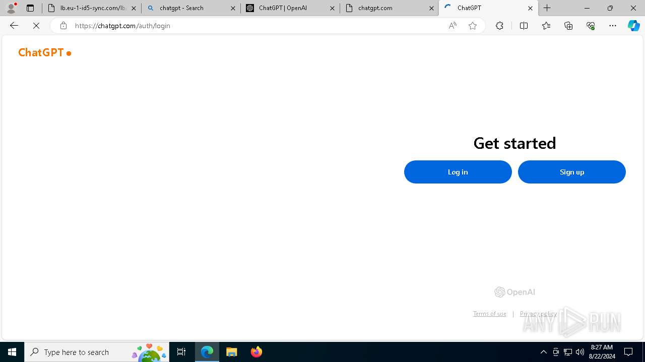Open volume control tray icon

pyautogui.click(x=580, y=352)
